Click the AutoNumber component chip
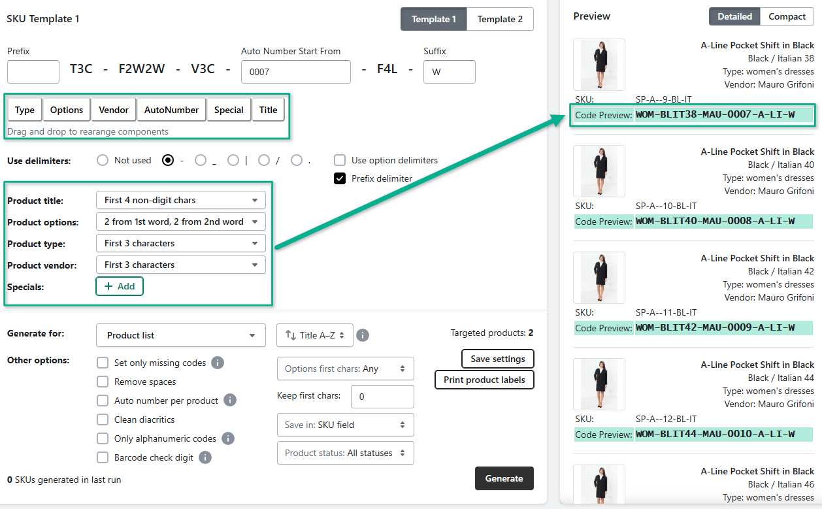822x509 pixels. coord(171,110)
